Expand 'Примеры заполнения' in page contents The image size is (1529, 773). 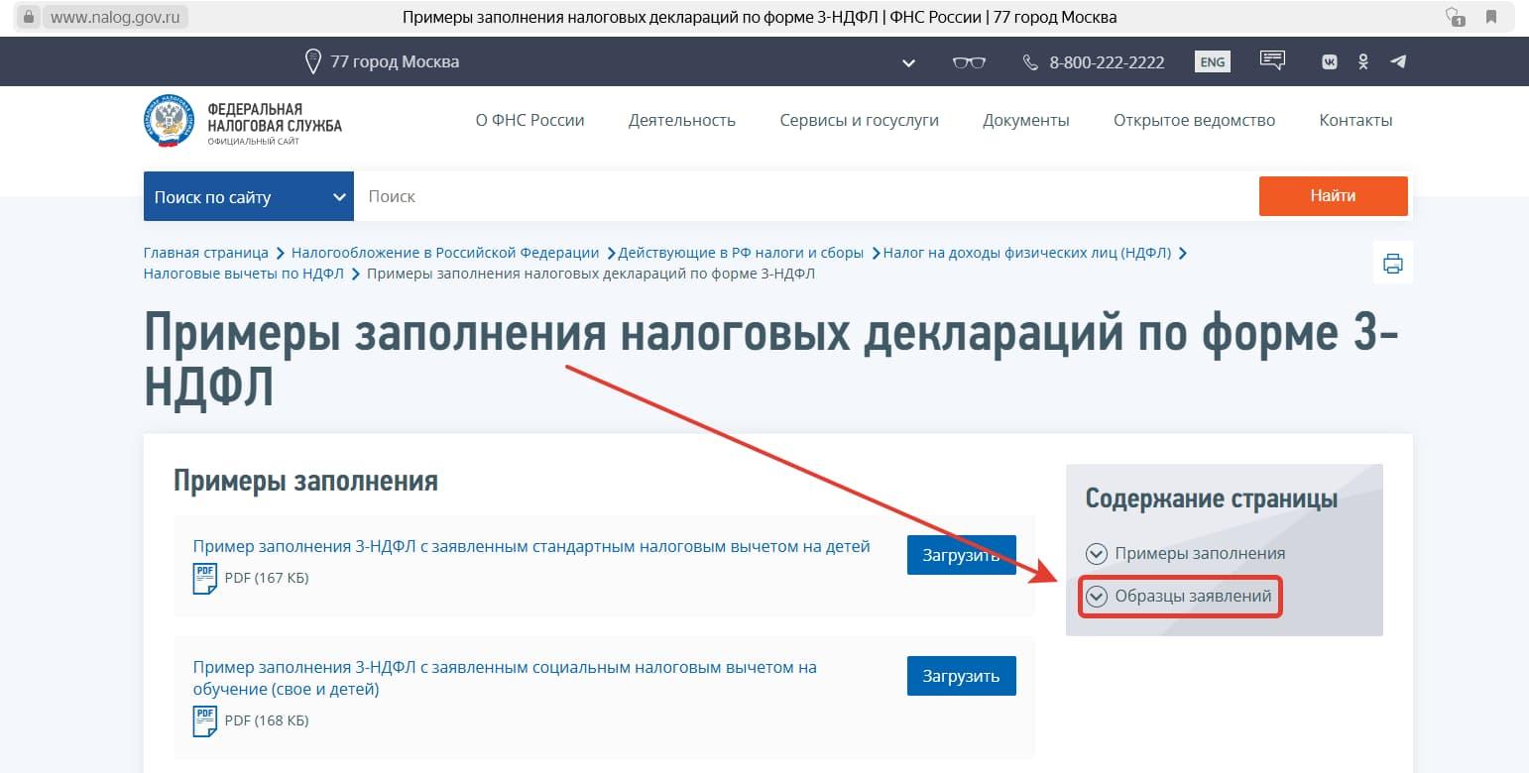(1186, 554)
